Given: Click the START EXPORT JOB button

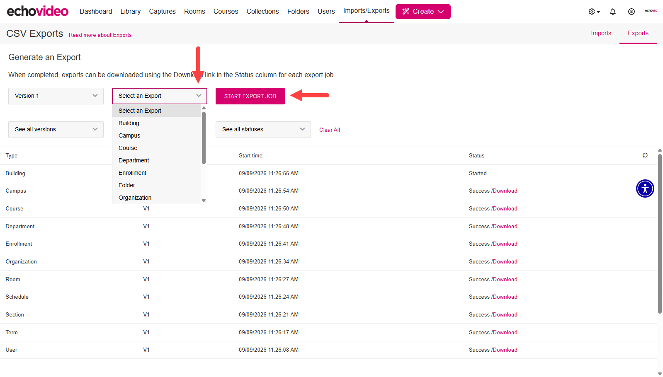Looking at the screenshot, I should [x=250, y=96].
